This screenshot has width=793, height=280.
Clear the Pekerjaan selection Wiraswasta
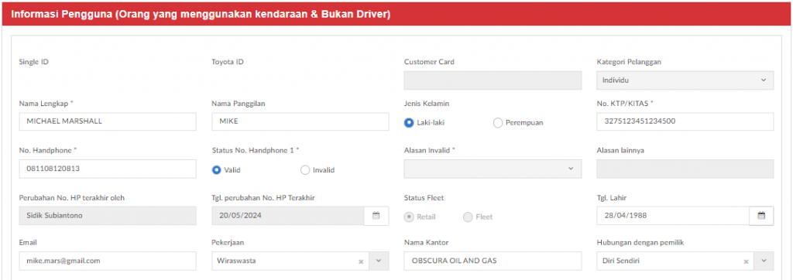click(361, 261)
